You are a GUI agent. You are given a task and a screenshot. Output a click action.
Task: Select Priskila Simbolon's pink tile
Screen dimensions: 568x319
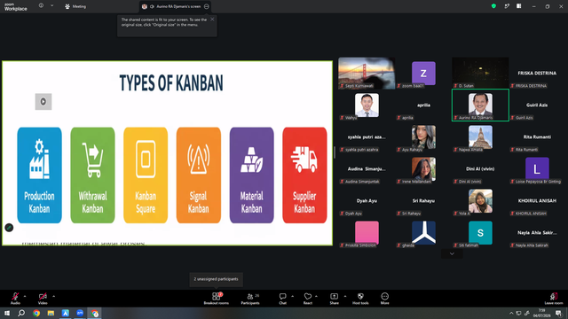[367, 233]
